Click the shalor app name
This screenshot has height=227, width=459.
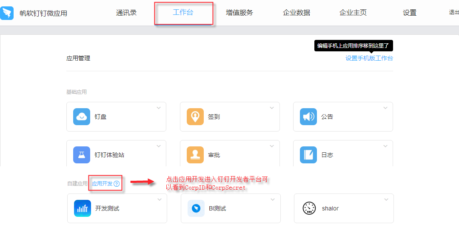(x=330, y=208)
